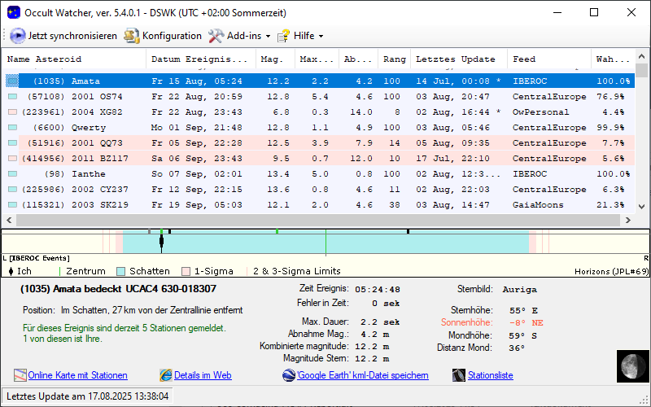
Task: Expand the Hilfe dropdown arrow
Action: click(321, 37)
